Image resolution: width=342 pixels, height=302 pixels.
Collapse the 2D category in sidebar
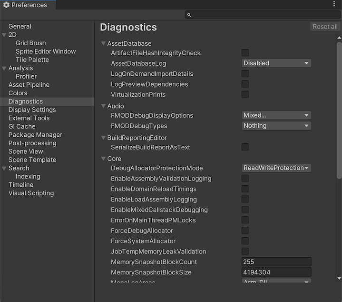coord(4,35)
